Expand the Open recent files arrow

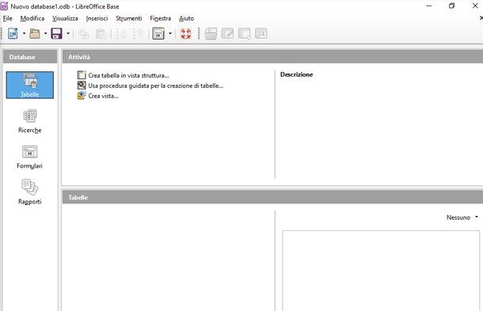(x=46, y=33)
